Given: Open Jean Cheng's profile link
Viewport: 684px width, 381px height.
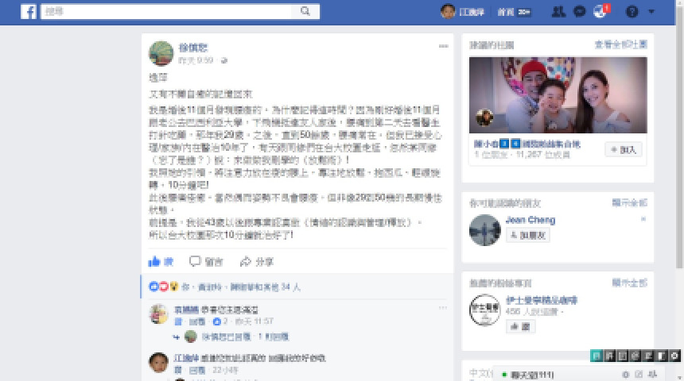Looking at the screenshot, I should pyautogui.click(x=530, y=220).
